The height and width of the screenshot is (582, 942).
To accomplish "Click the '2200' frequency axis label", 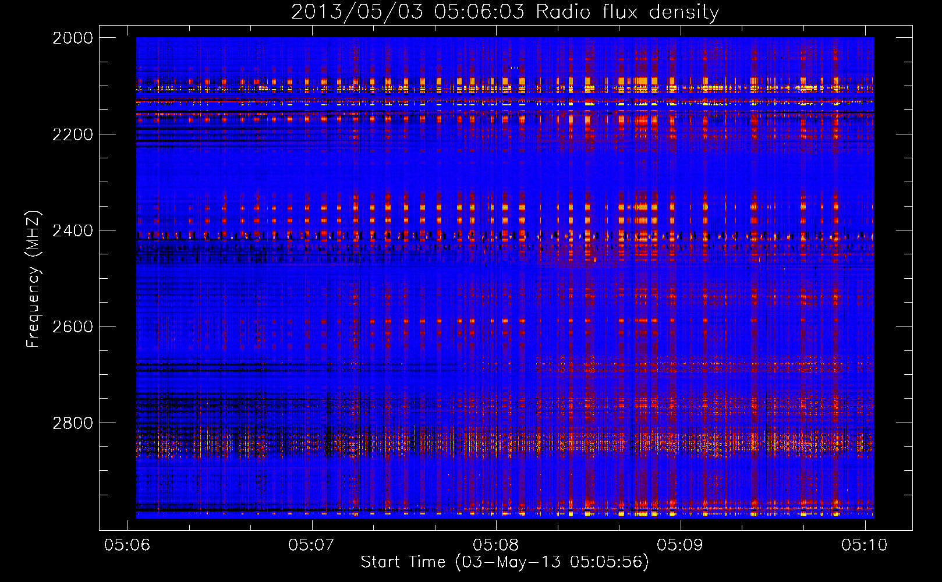I will tap(73, 134).
